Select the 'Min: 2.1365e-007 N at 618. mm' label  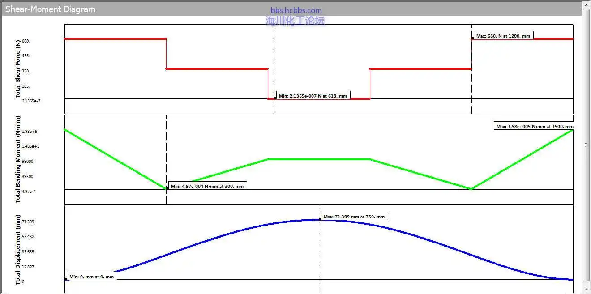point(313,96)
